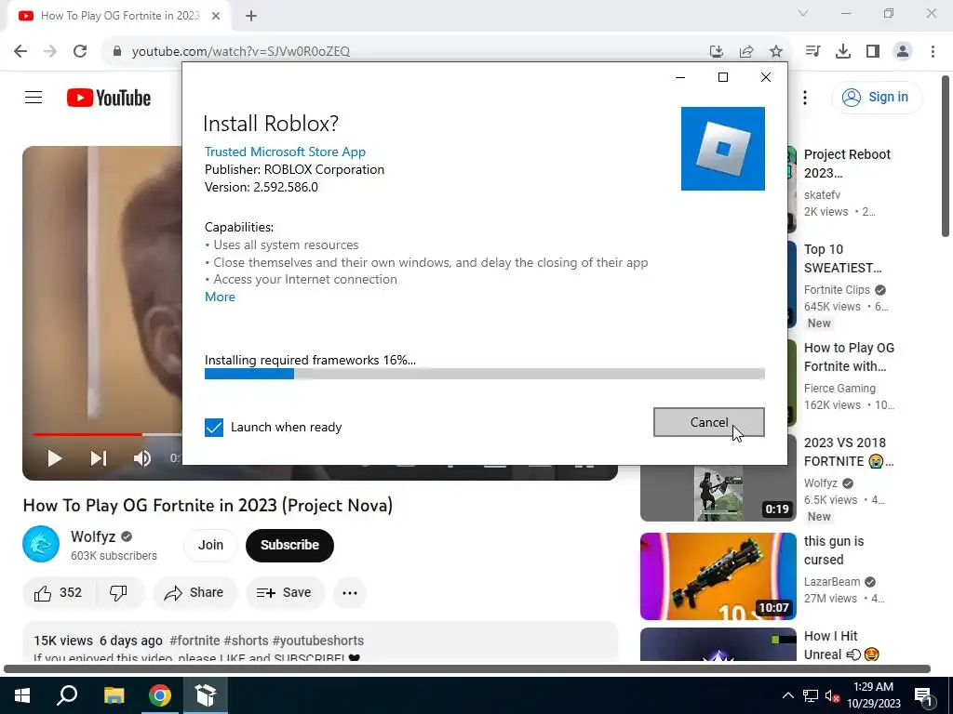
Task: Click the network tray icon
Action: [811, 695]
